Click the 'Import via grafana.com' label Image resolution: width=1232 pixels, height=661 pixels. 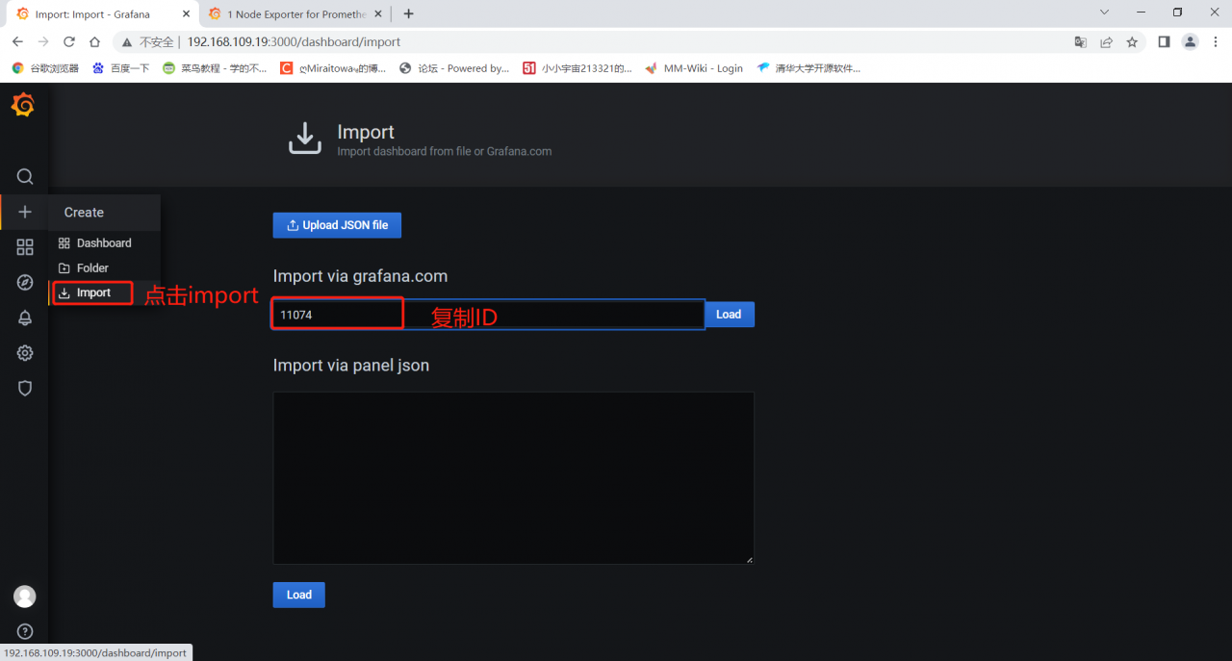360,276
